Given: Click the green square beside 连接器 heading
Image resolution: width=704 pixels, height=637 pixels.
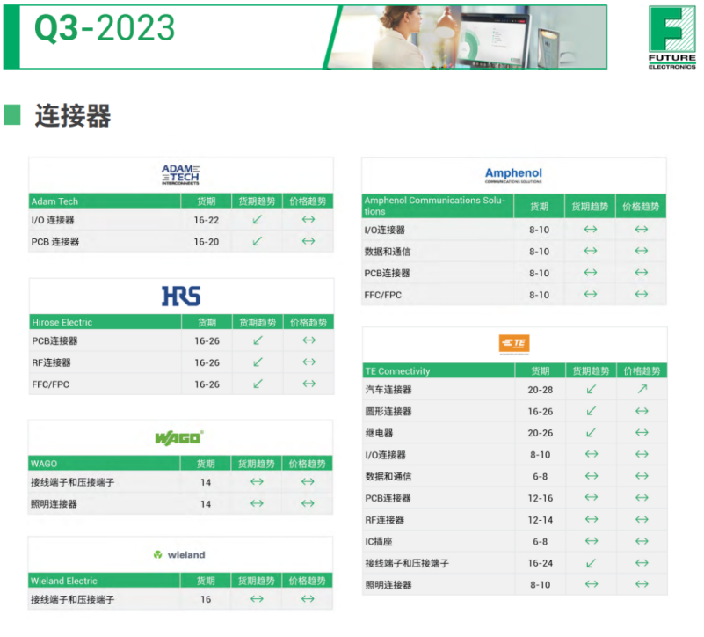Looking at the screenshot, I should tap(12, 115).
